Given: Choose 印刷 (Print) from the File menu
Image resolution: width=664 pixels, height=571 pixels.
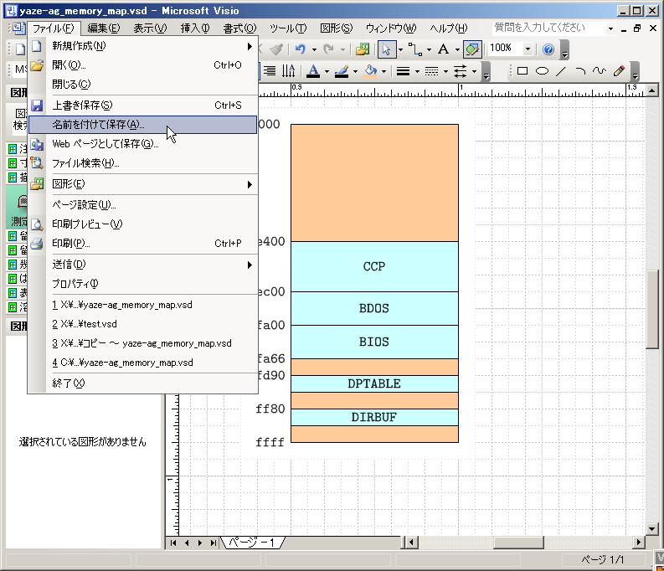Looking at the screenshot, I should (x=142, y=244).
